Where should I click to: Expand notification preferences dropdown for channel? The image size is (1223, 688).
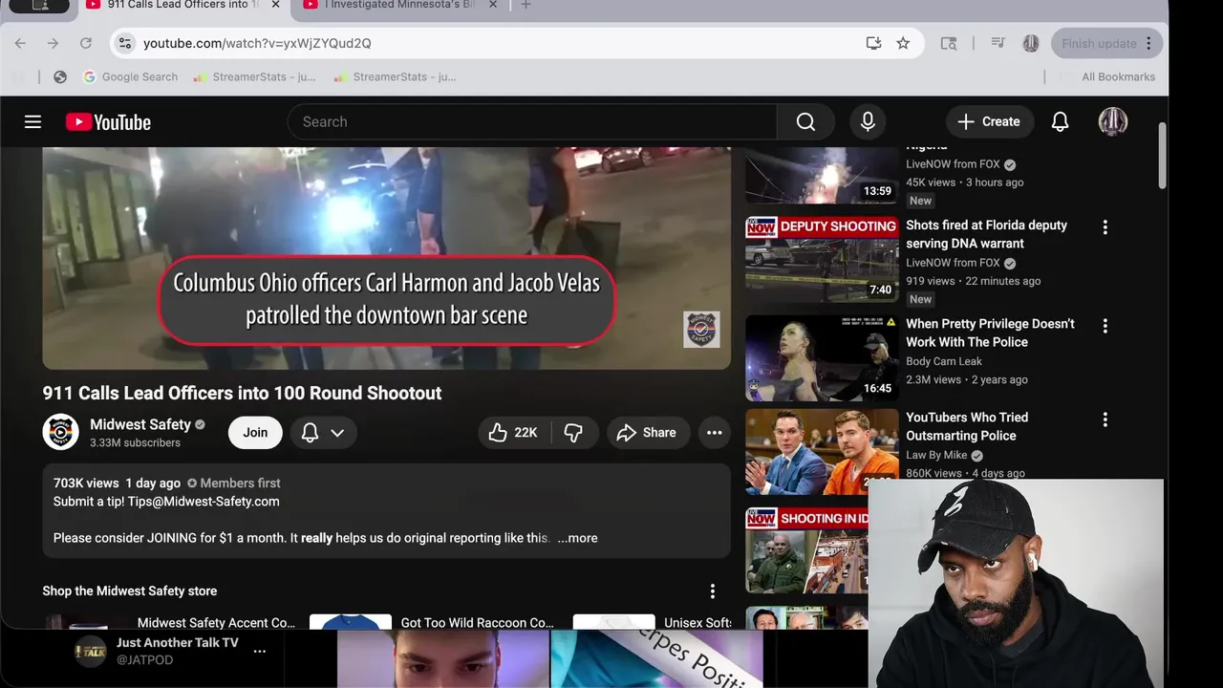tap(337, 433)
